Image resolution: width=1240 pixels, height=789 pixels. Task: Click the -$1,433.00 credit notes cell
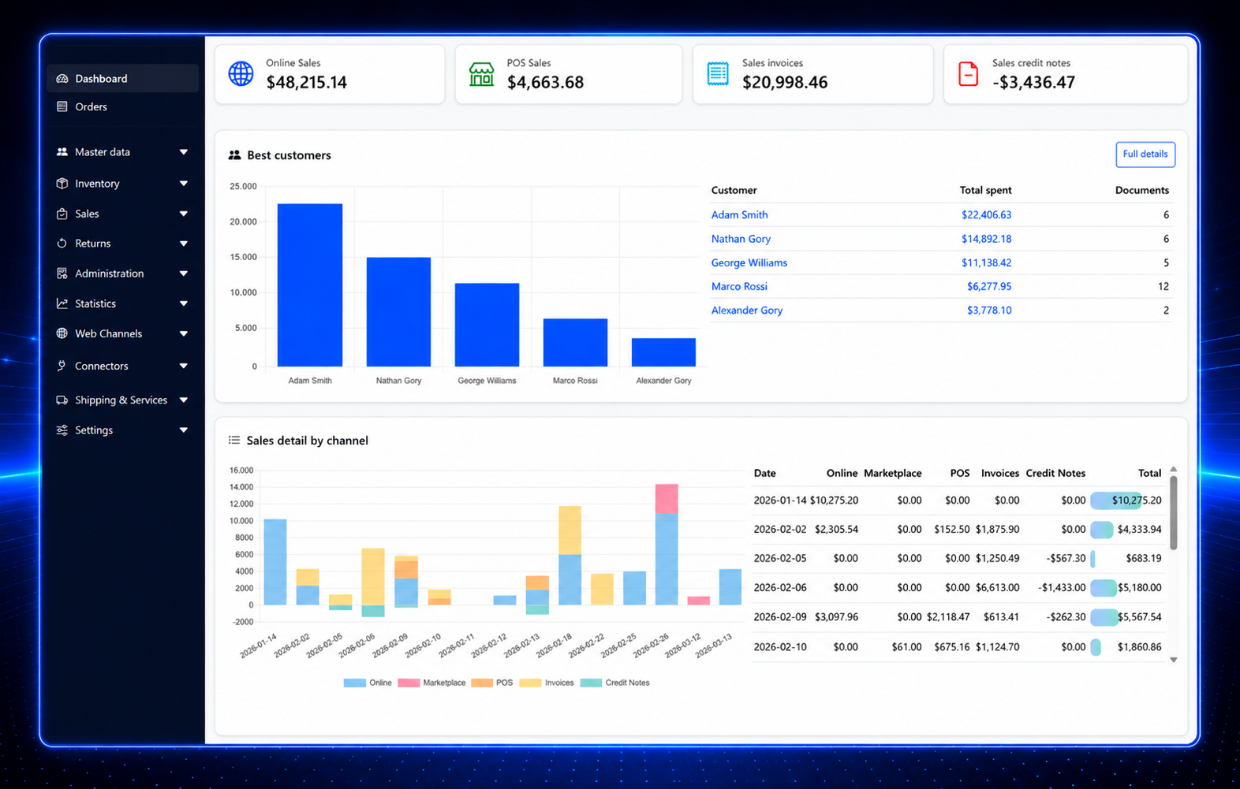coord(1062,587)
